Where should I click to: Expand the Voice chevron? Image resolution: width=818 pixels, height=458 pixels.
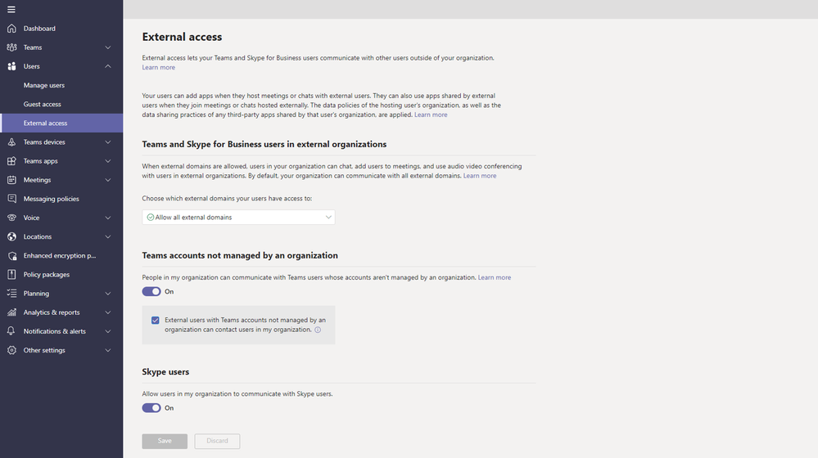pyautogui.click(x=108, y=218)
